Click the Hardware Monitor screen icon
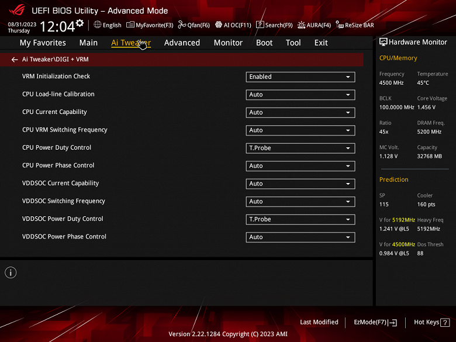Screen dimensions: 456x342 (x=384, y=42)
